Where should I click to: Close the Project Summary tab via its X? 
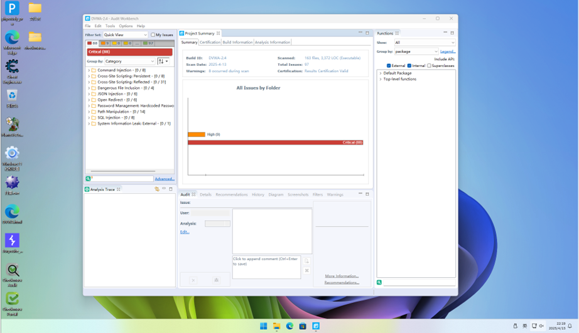point(219,33)
